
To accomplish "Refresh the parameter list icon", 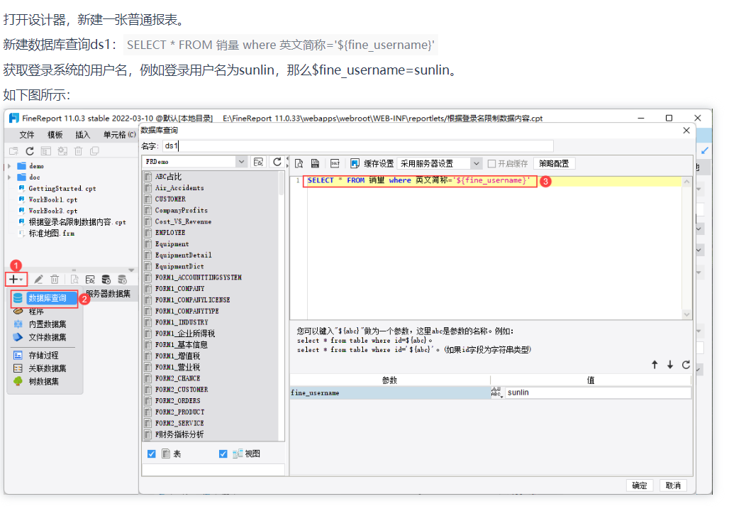I will pos(686,365).
